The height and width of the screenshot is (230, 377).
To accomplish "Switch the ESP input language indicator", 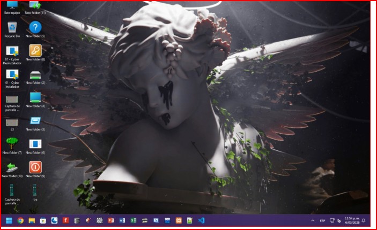I will tap(322, 220).
